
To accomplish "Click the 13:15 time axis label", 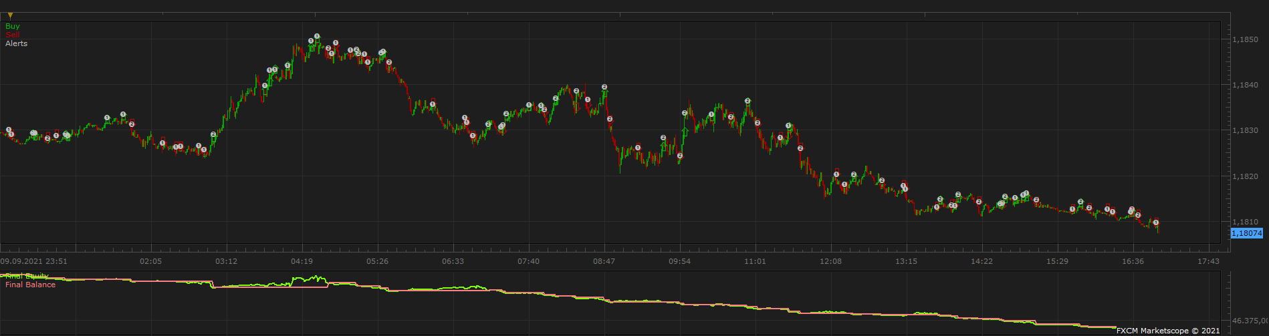I will click(906, 261).
